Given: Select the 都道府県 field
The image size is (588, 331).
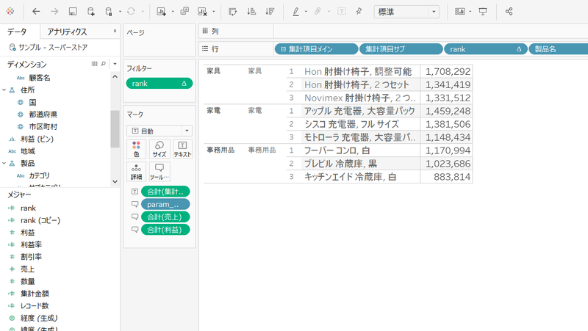Looking at the screenshot, I should tap(43, 114).
